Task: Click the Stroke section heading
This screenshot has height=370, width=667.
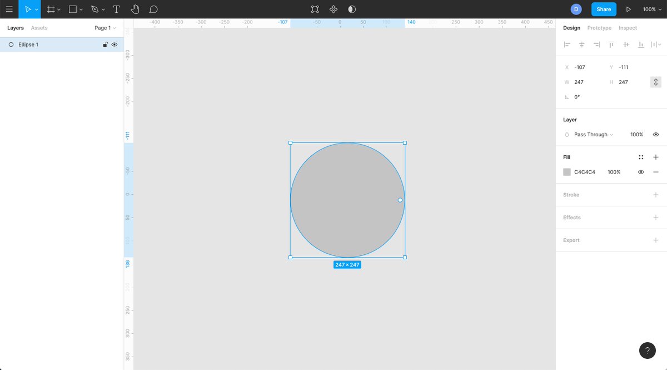Action: [x=571, y=195]
